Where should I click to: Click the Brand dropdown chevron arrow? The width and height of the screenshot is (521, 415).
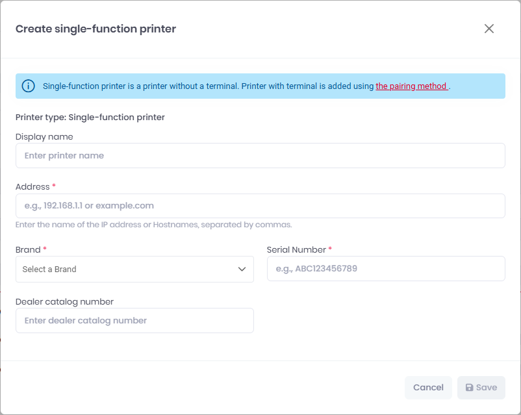tap(242, 269)
